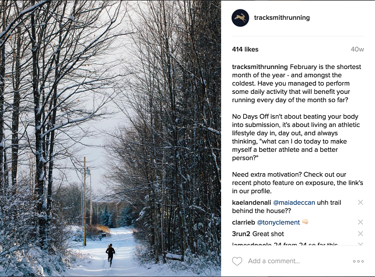The width and height of the screenshot is (375, 277).
Task: Delete 3run2's Great shot comment
Action: tap(361, 233)
